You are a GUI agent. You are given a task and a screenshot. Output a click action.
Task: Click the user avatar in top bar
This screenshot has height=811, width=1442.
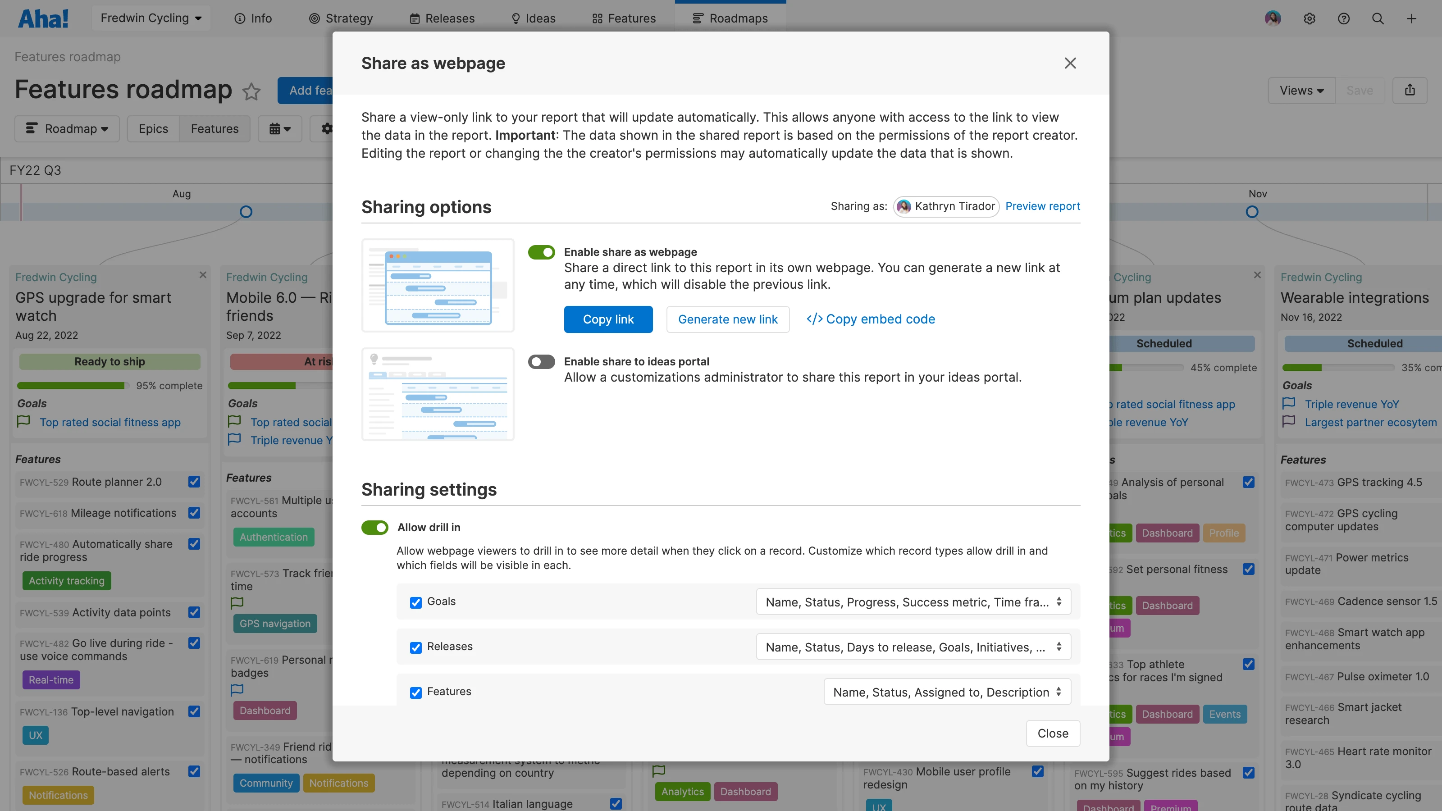coord(1273,18)
